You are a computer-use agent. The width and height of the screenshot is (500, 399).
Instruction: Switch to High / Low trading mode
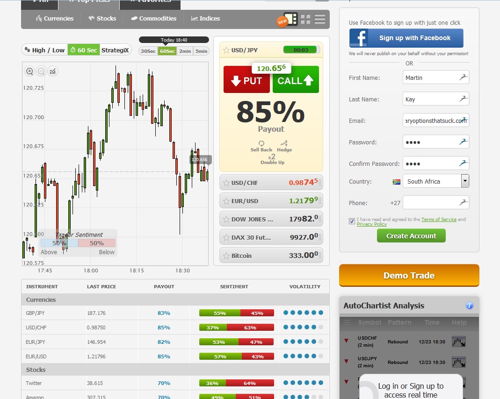[x=44, y=50]
